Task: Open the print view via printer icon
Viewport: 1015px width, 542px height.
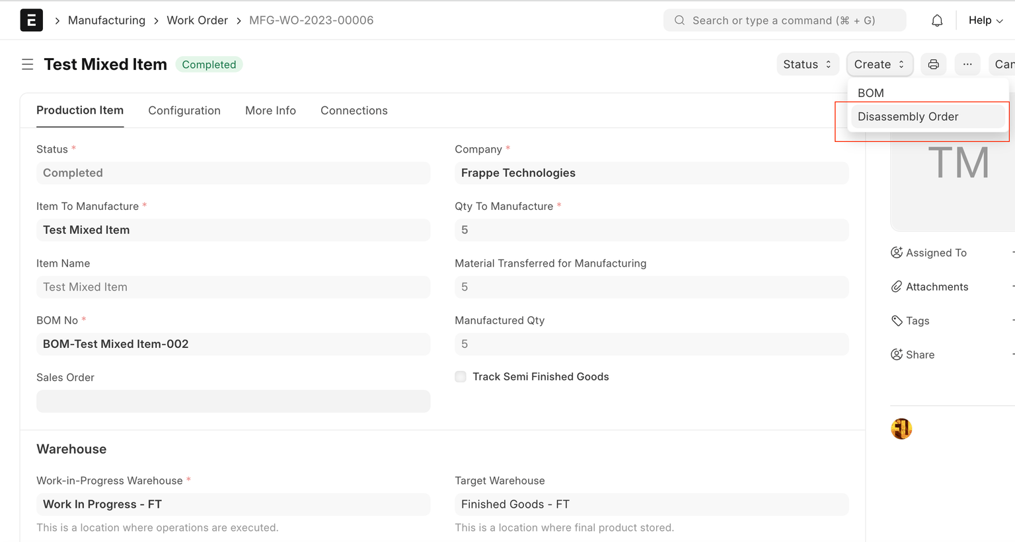Action: click(x=933, y=64)
